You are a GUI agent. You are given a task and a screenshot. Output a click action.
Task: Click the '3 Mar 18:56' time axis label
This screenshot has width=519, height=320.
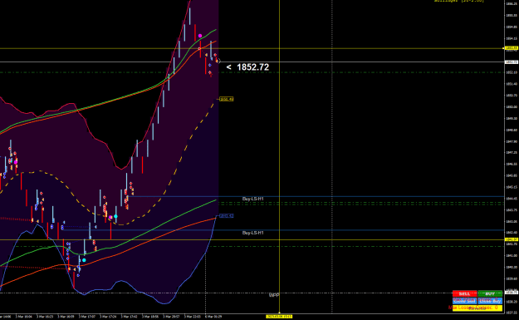tap(150, 317)
